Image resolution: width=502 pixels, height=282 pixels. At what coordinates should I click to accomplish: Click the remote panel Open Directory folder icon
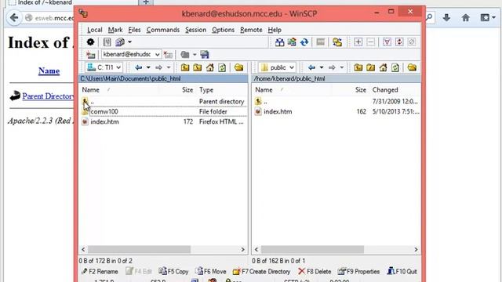tap(412, 67)
